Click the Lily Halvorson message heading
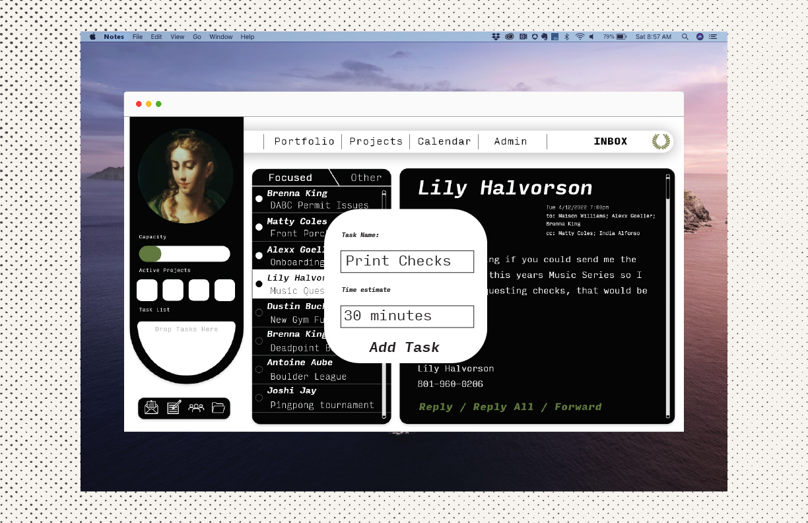Screen dimensions: 808x523 point(505,188)
